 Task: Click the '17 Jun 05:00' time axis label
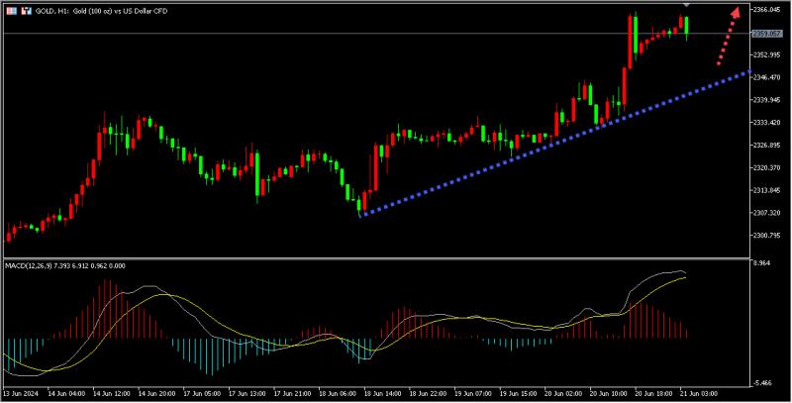[x=203, y=393]
